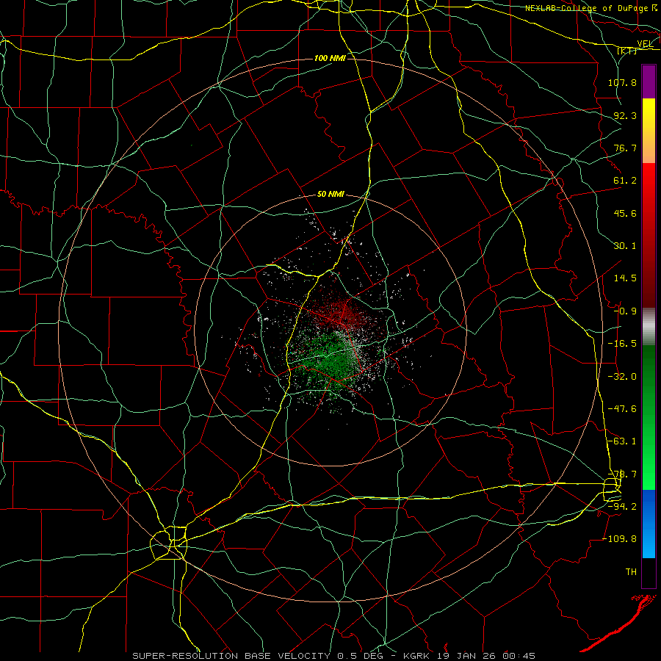Click the 92.3 scale value
Viewport: 661px width, 661px height.
[x=625, y=115]
